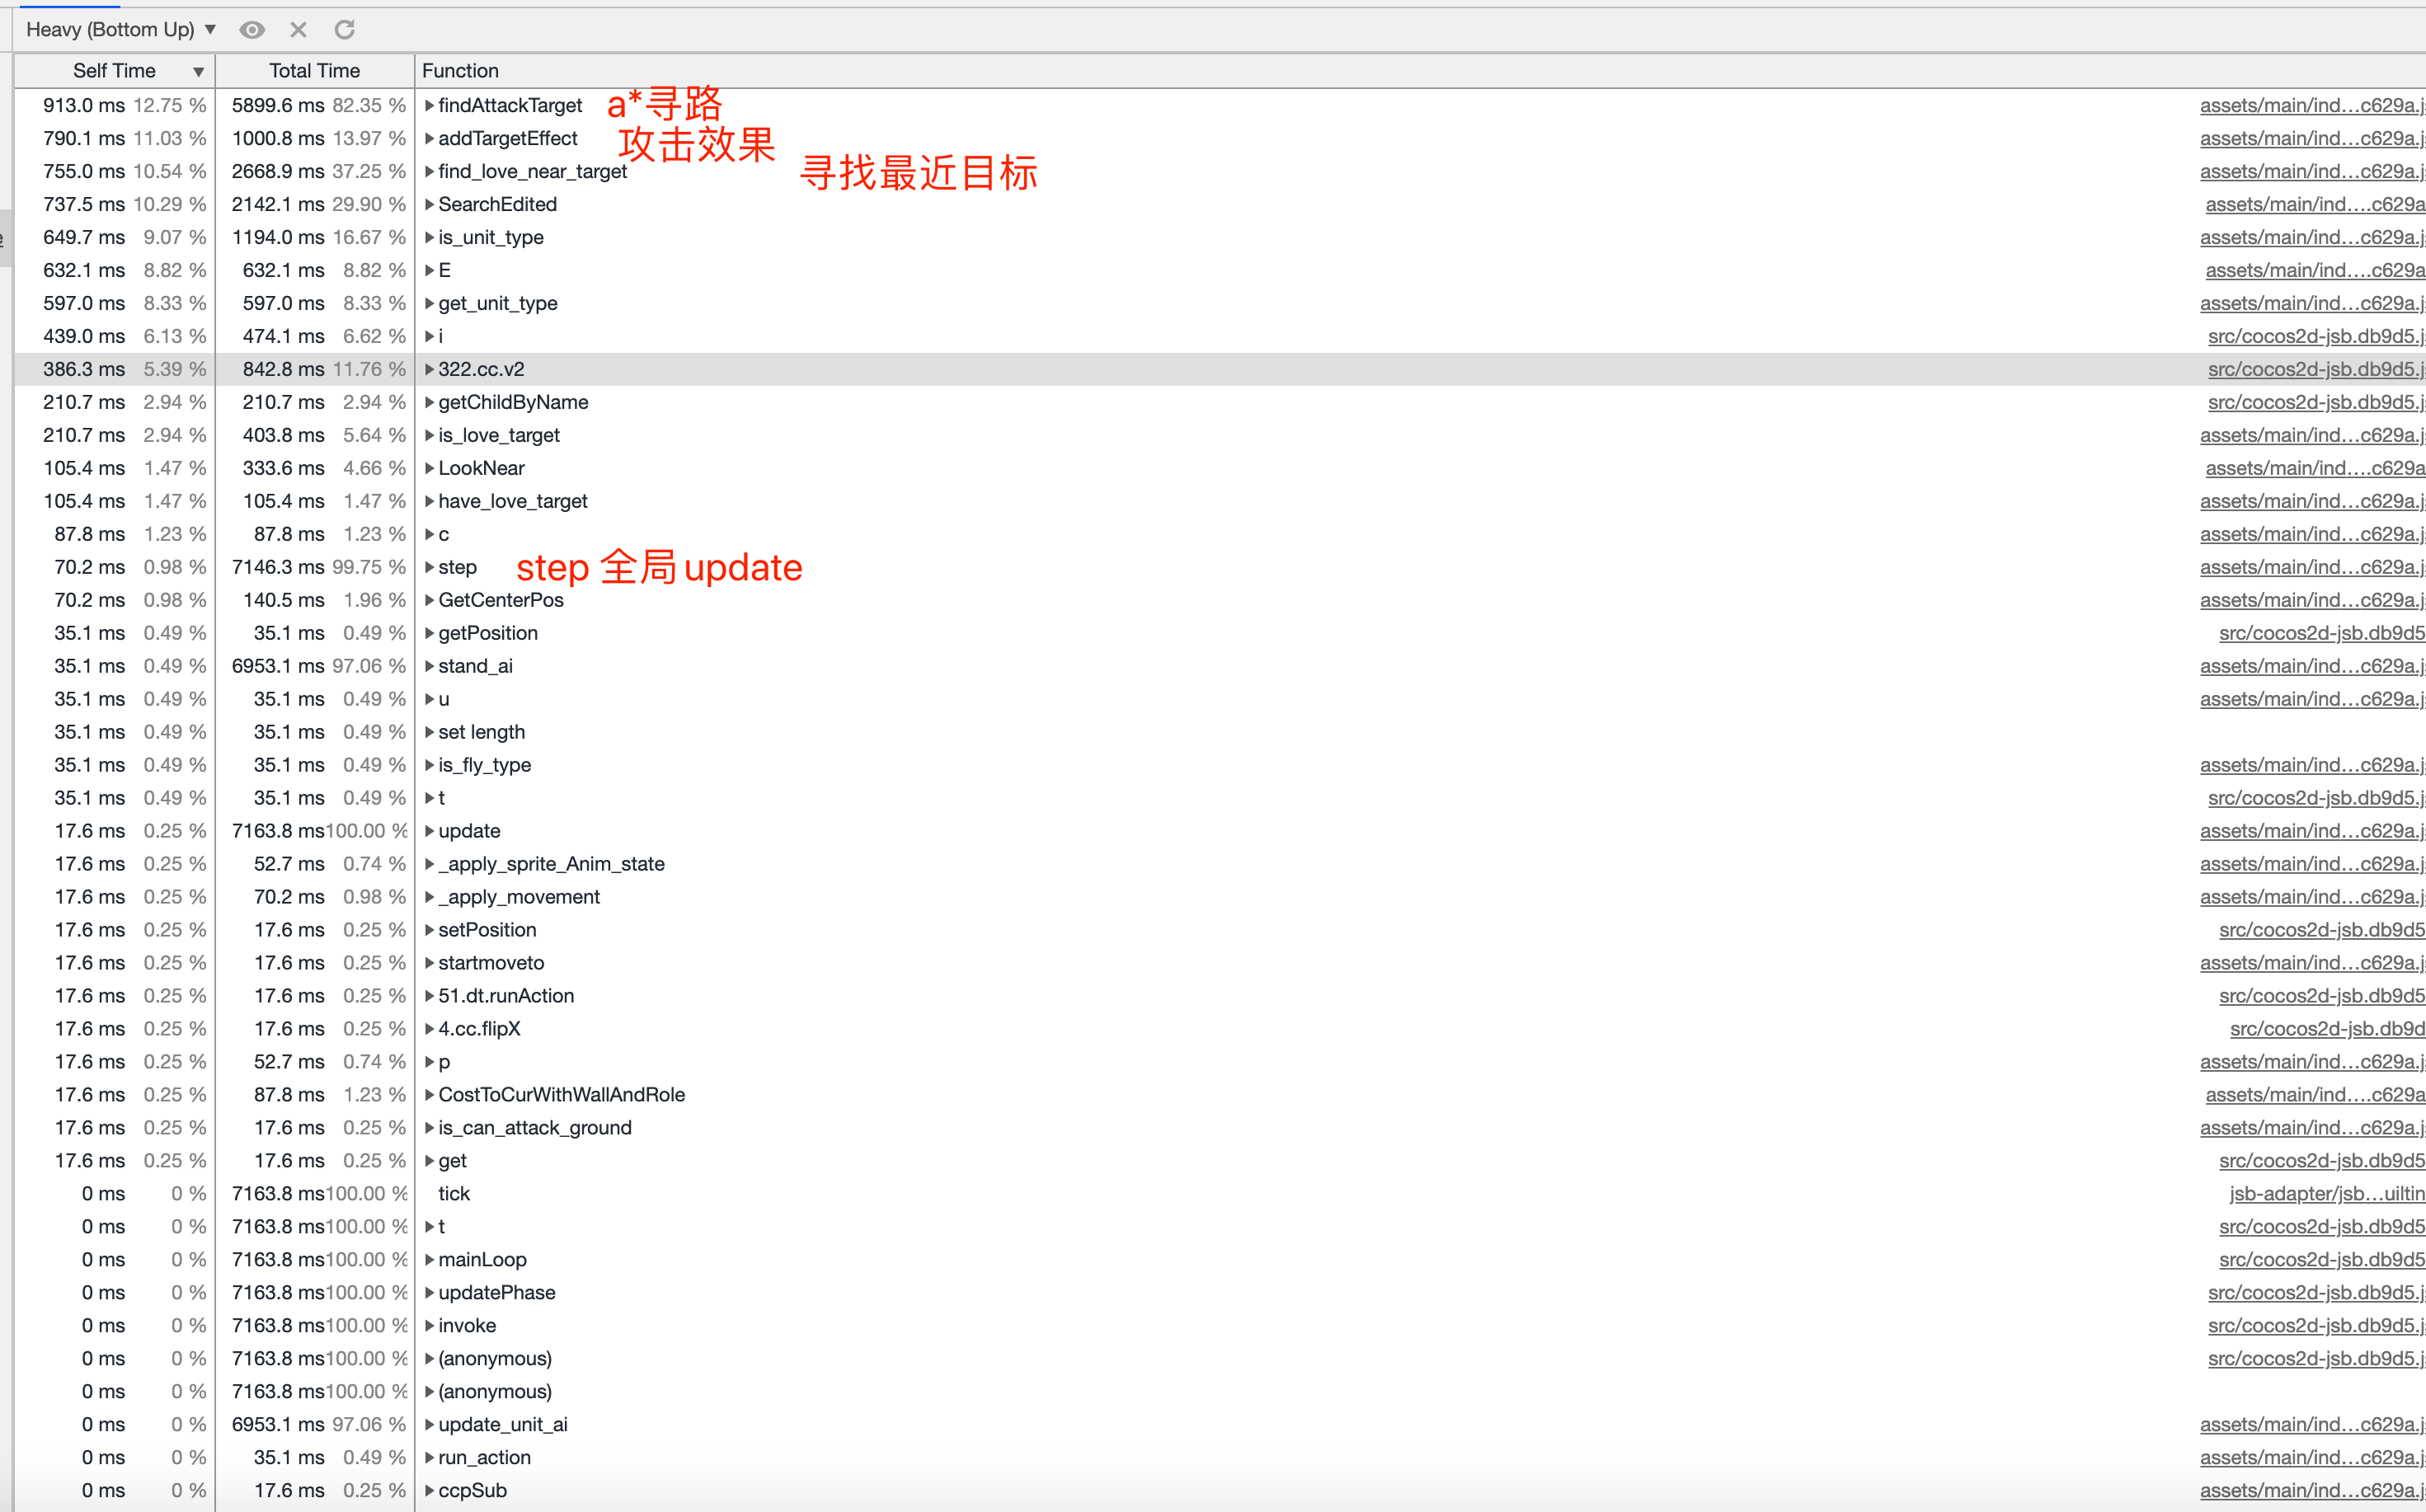
Task: Click the eye focus selected function icon
Action: (x=252, y=30)
